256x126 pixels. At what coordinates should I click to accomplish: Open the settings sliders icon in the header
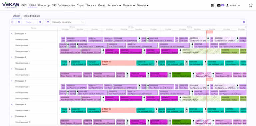[x=212, y=5]
